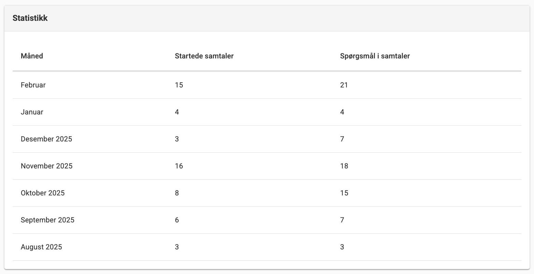This screenshot has width=534, height=274.
Task: Select the Februar row label
Action: click(x=33, y=85)
